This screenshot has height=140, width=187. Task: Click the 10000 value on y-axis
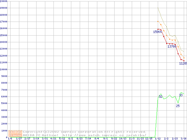(4, 69)
